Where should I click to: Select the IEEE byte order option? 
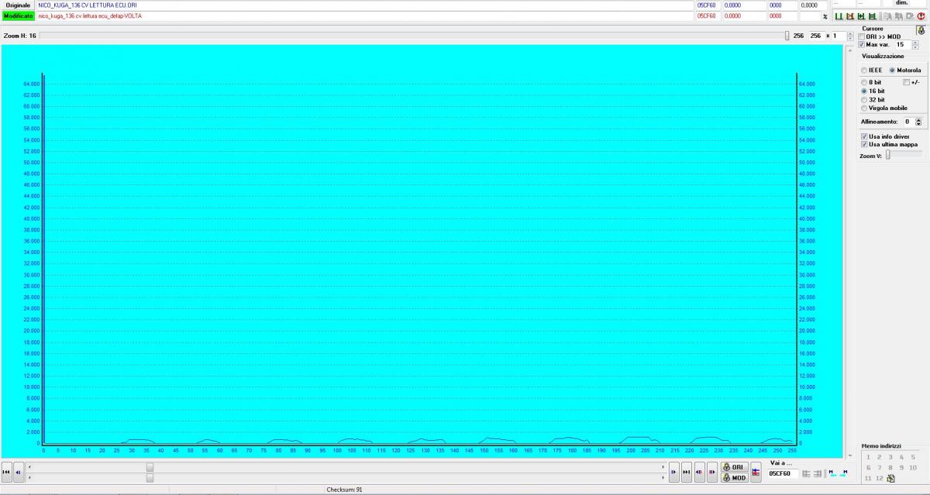pyautogui.click(x=863, y=70)
